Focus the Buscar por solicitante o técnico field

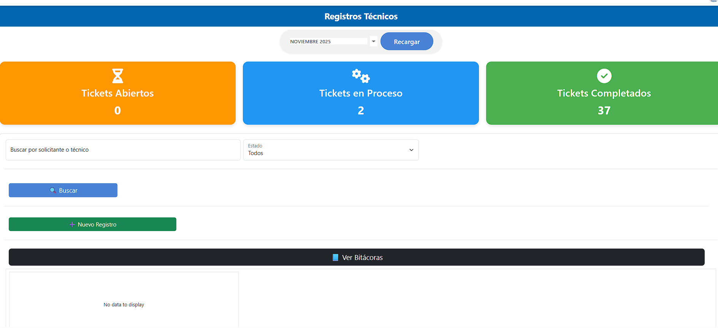(123, 150)
